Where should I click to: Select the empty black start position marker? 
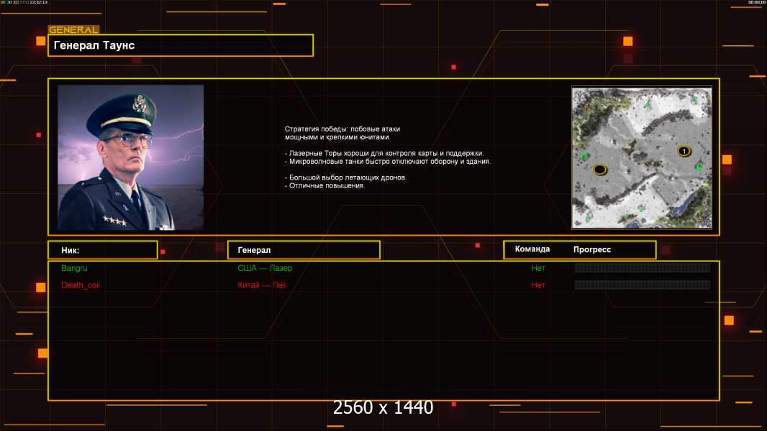click(600, 170)
